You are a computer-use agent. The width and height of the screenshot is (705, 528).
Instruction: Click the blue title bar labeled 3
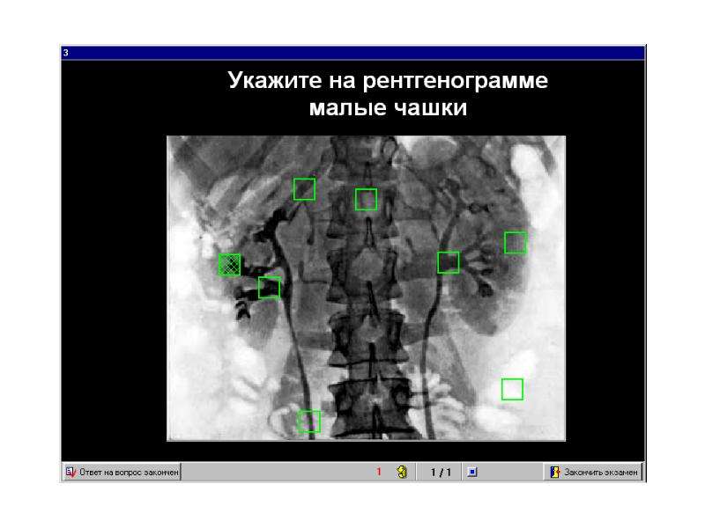pyautogui.click(x=353, y=53)
